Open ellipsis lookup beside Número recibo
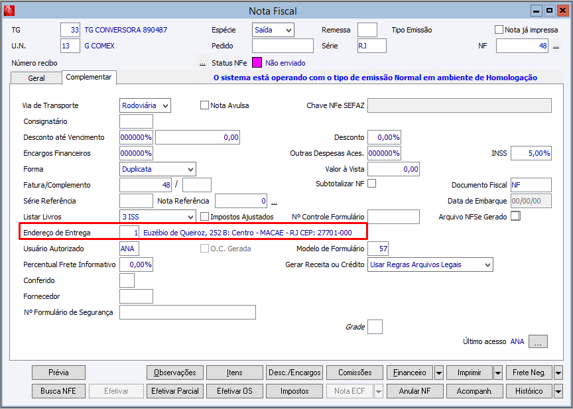The height and width of the screenshot is (409, 573). [202, 63]
